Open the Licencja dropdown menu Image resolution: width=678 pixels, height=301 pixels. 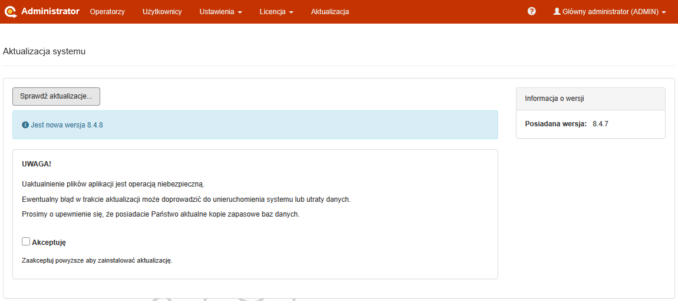click(276, 12)
